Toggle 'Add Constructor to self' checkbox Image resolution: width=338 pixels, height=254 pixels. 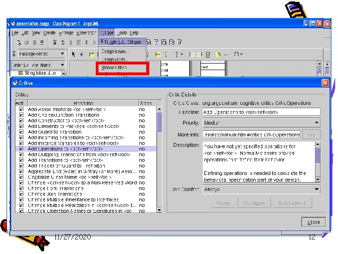(21, 120)
